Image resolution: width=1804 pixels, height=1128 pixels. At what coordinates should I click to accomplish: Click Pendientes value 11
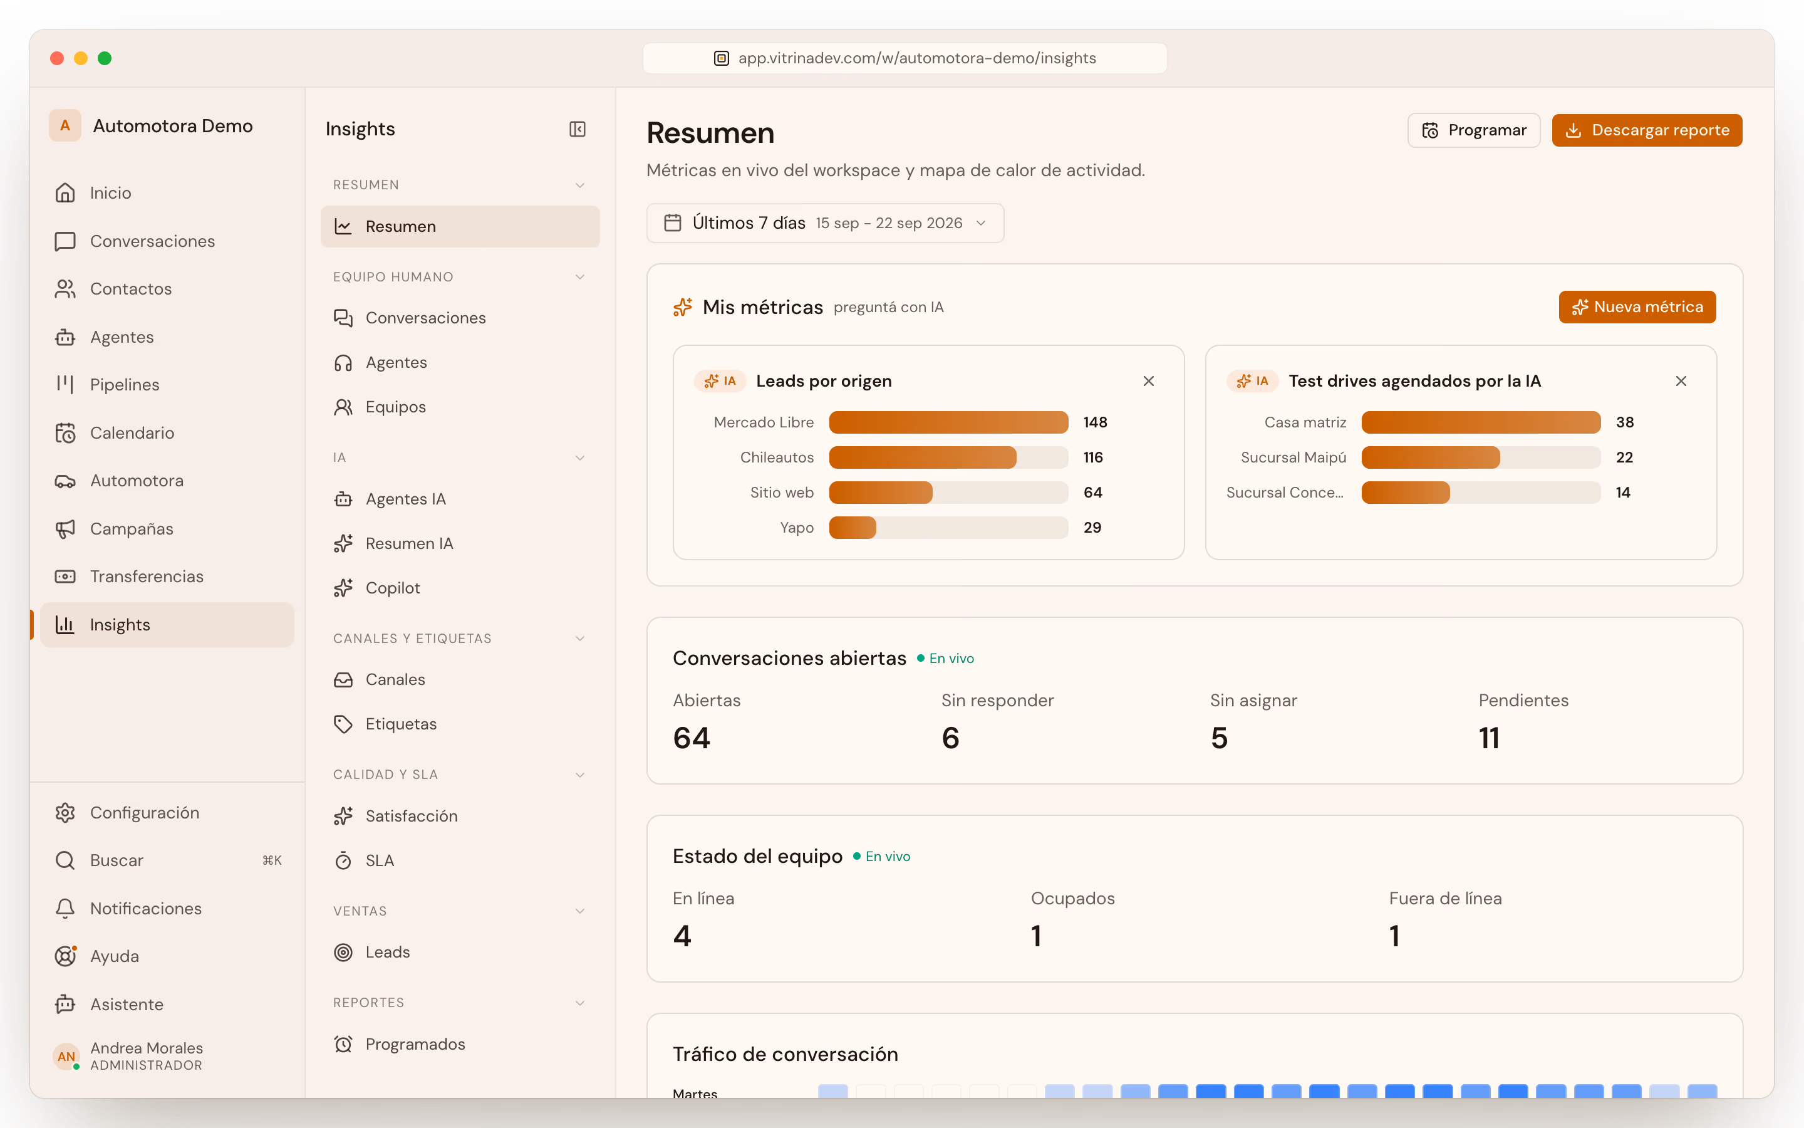coord(1489,738)
